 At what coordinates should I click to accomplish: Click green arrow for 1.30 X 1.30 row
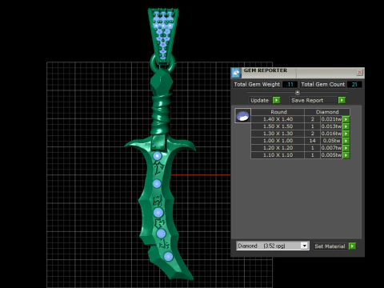point(346,134)
